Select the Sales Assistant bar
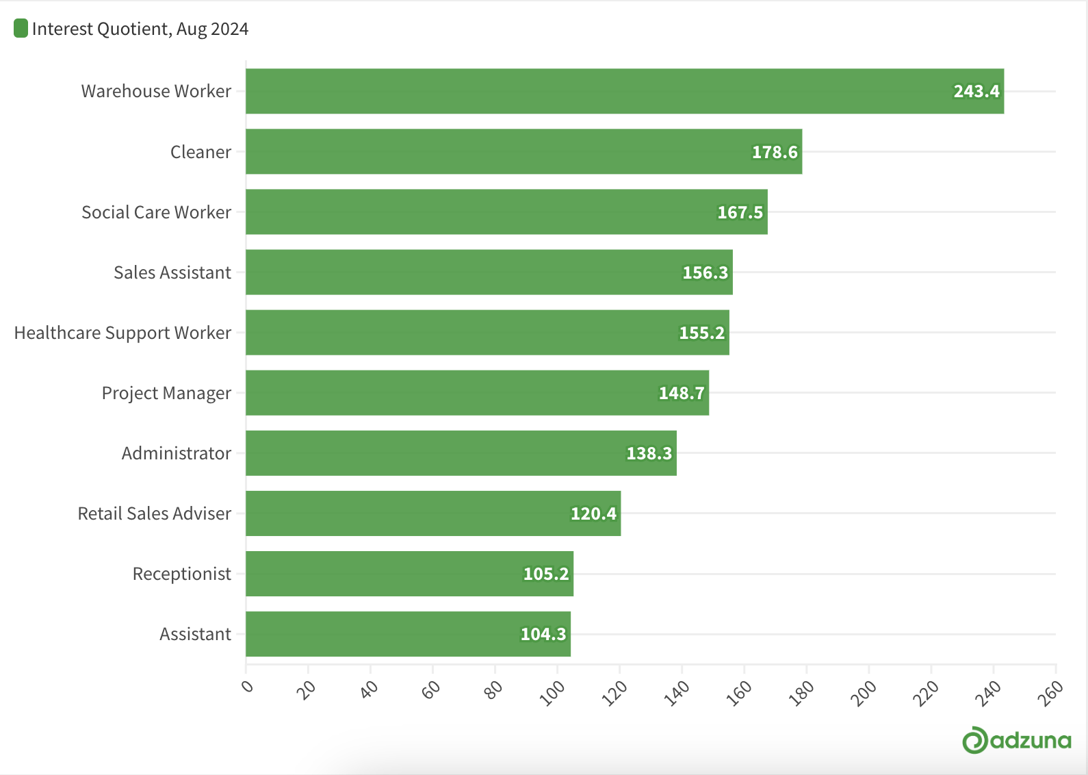The image size is (1088, 775). click(x=489, y=272)
